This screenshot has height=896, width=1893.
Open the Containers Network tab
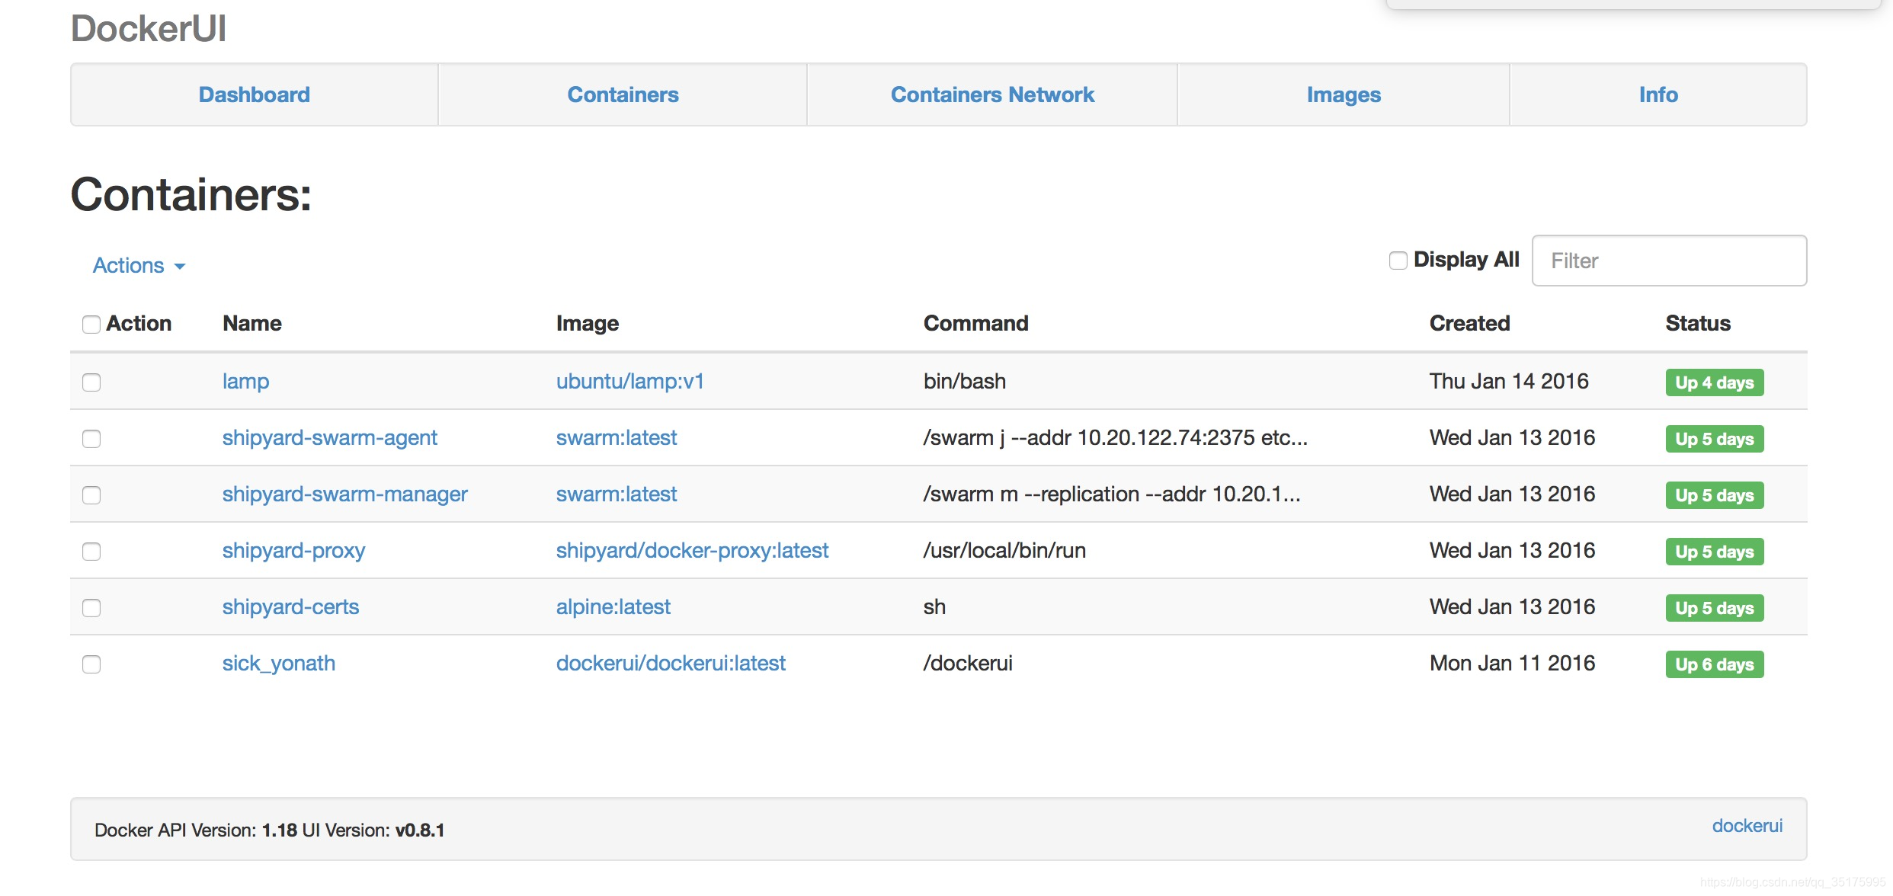pyautogui.click(x=991, y=94)
